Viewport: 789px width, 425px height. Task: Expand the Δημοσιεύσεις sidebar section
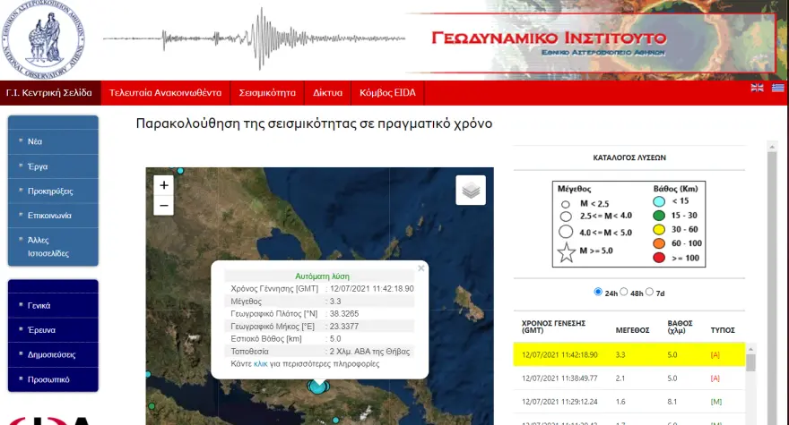point(52,354)
